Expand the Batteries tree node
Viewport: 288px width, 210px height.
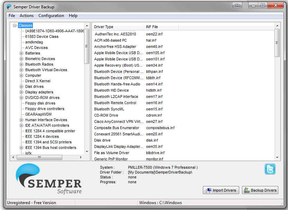pos(21,53)
